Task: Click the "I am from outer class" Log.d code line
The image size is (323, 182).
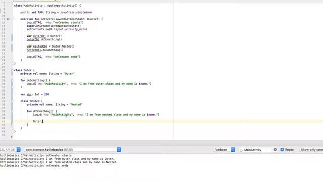Action: (89, 84)
